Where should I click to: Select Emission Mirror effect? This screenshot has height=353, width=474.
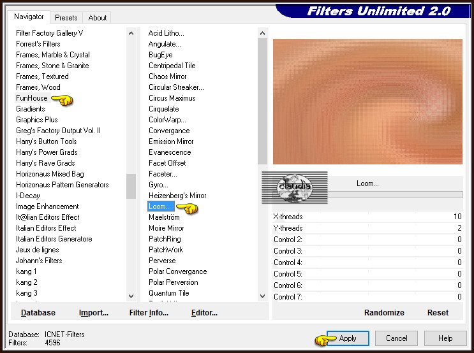tap(171, 141)
